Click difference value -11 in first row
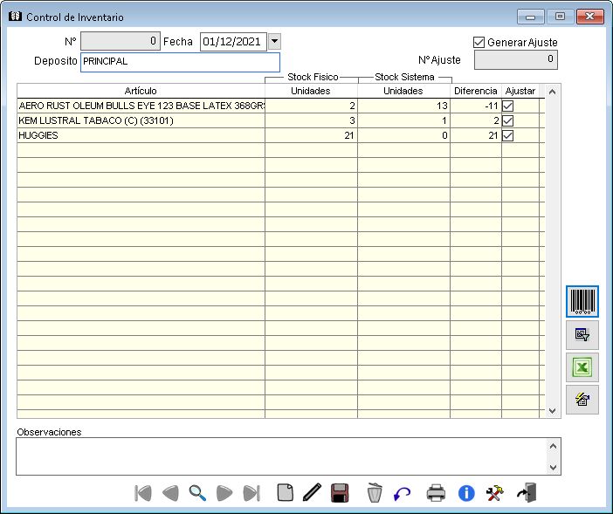The image size is (613, 514). pyautogui.click(x=476, y=106)
